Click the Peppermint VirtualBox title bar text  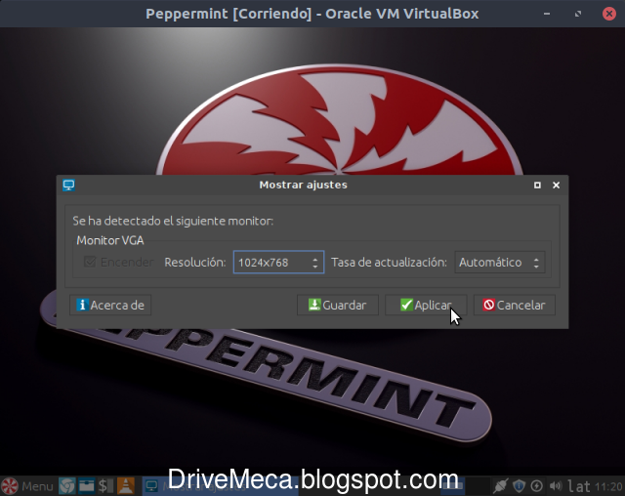[312, 14]
